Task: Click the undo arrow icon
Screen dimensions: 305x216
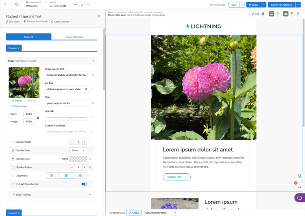Action: 76,4
